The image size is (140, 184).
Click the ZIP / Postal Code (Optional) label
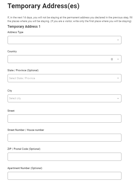coord(24,149)
